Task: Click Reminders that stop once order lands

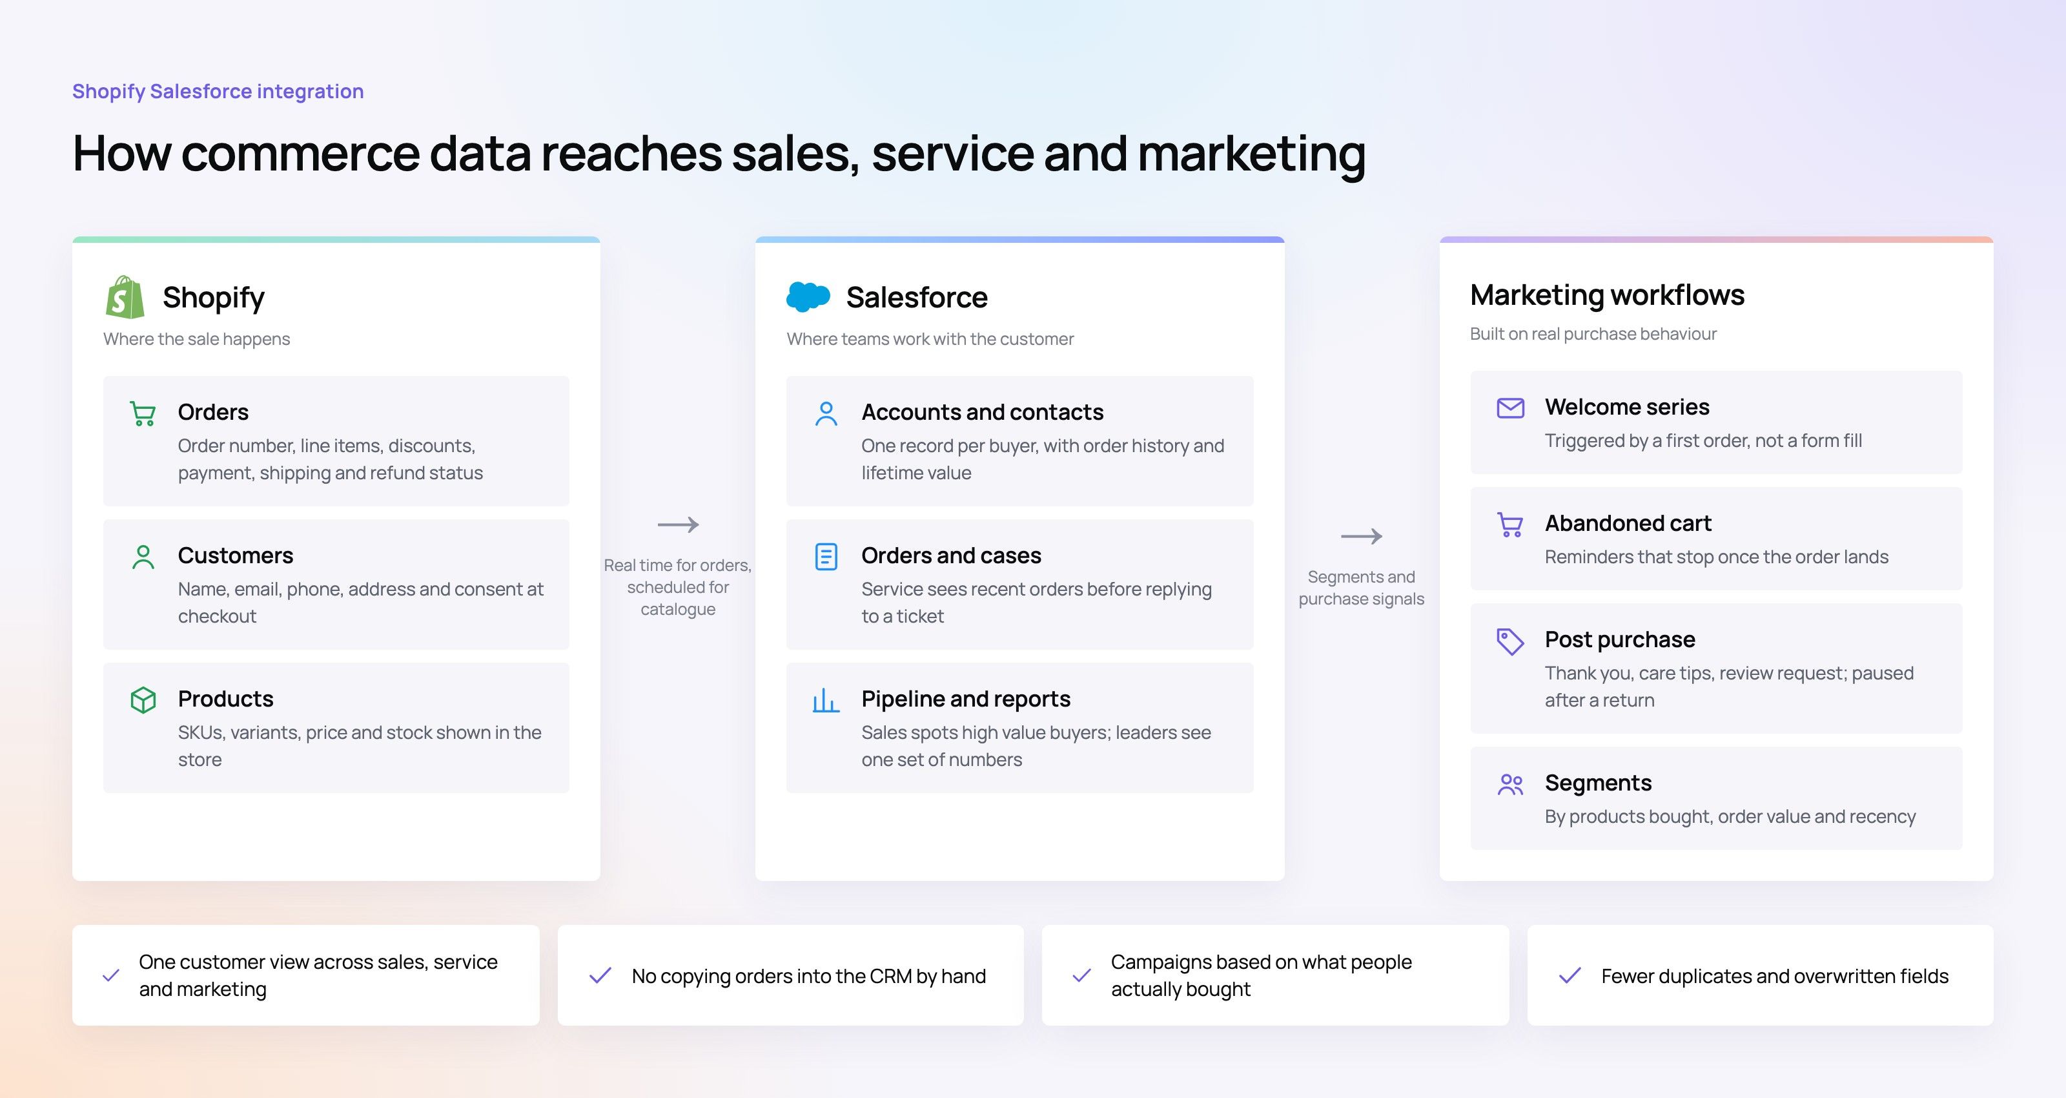Action: click(1716, 557)
